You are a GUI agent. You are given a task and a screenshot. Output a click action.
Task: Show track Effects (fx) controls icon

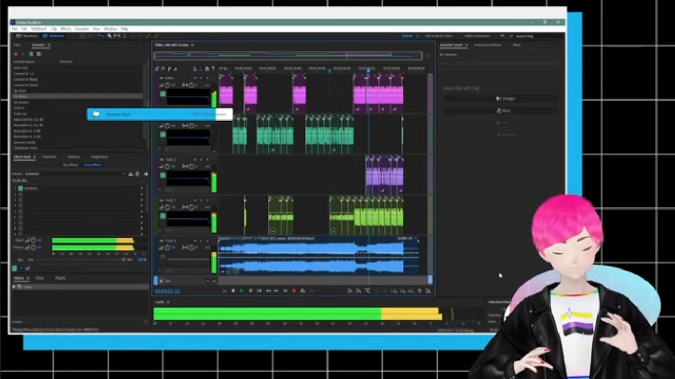163,68
